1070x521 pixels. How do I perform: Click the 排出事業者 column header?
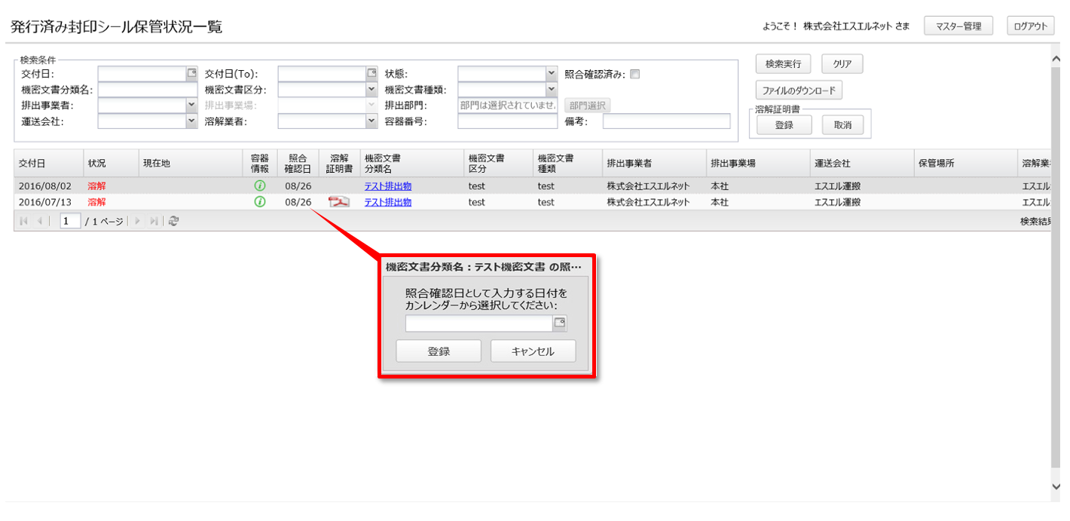coord(629,163)
